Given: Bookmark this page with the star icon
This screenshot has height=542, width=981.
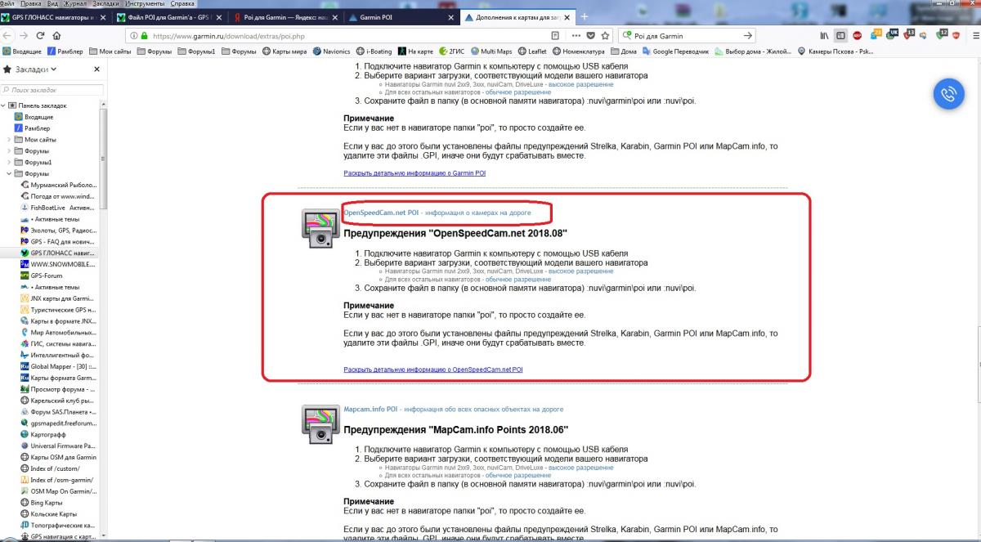Looking at the screenshot, I should (x=606, y=36).
